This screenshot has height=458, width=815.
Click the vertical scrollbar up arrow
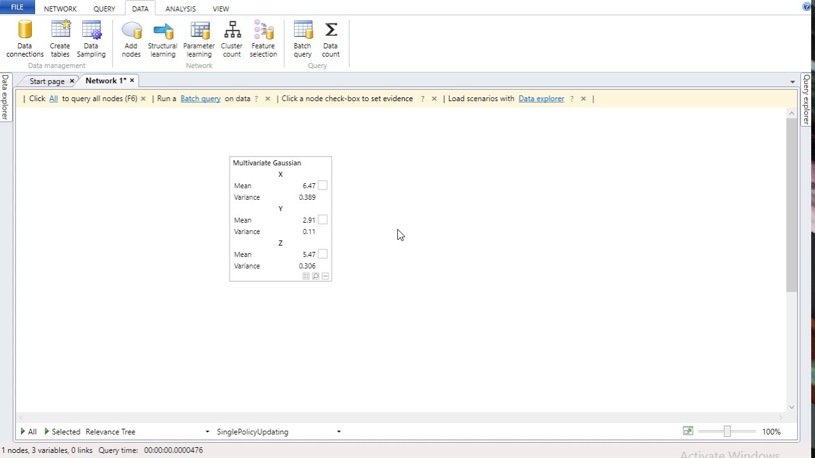tap(792, 113)
